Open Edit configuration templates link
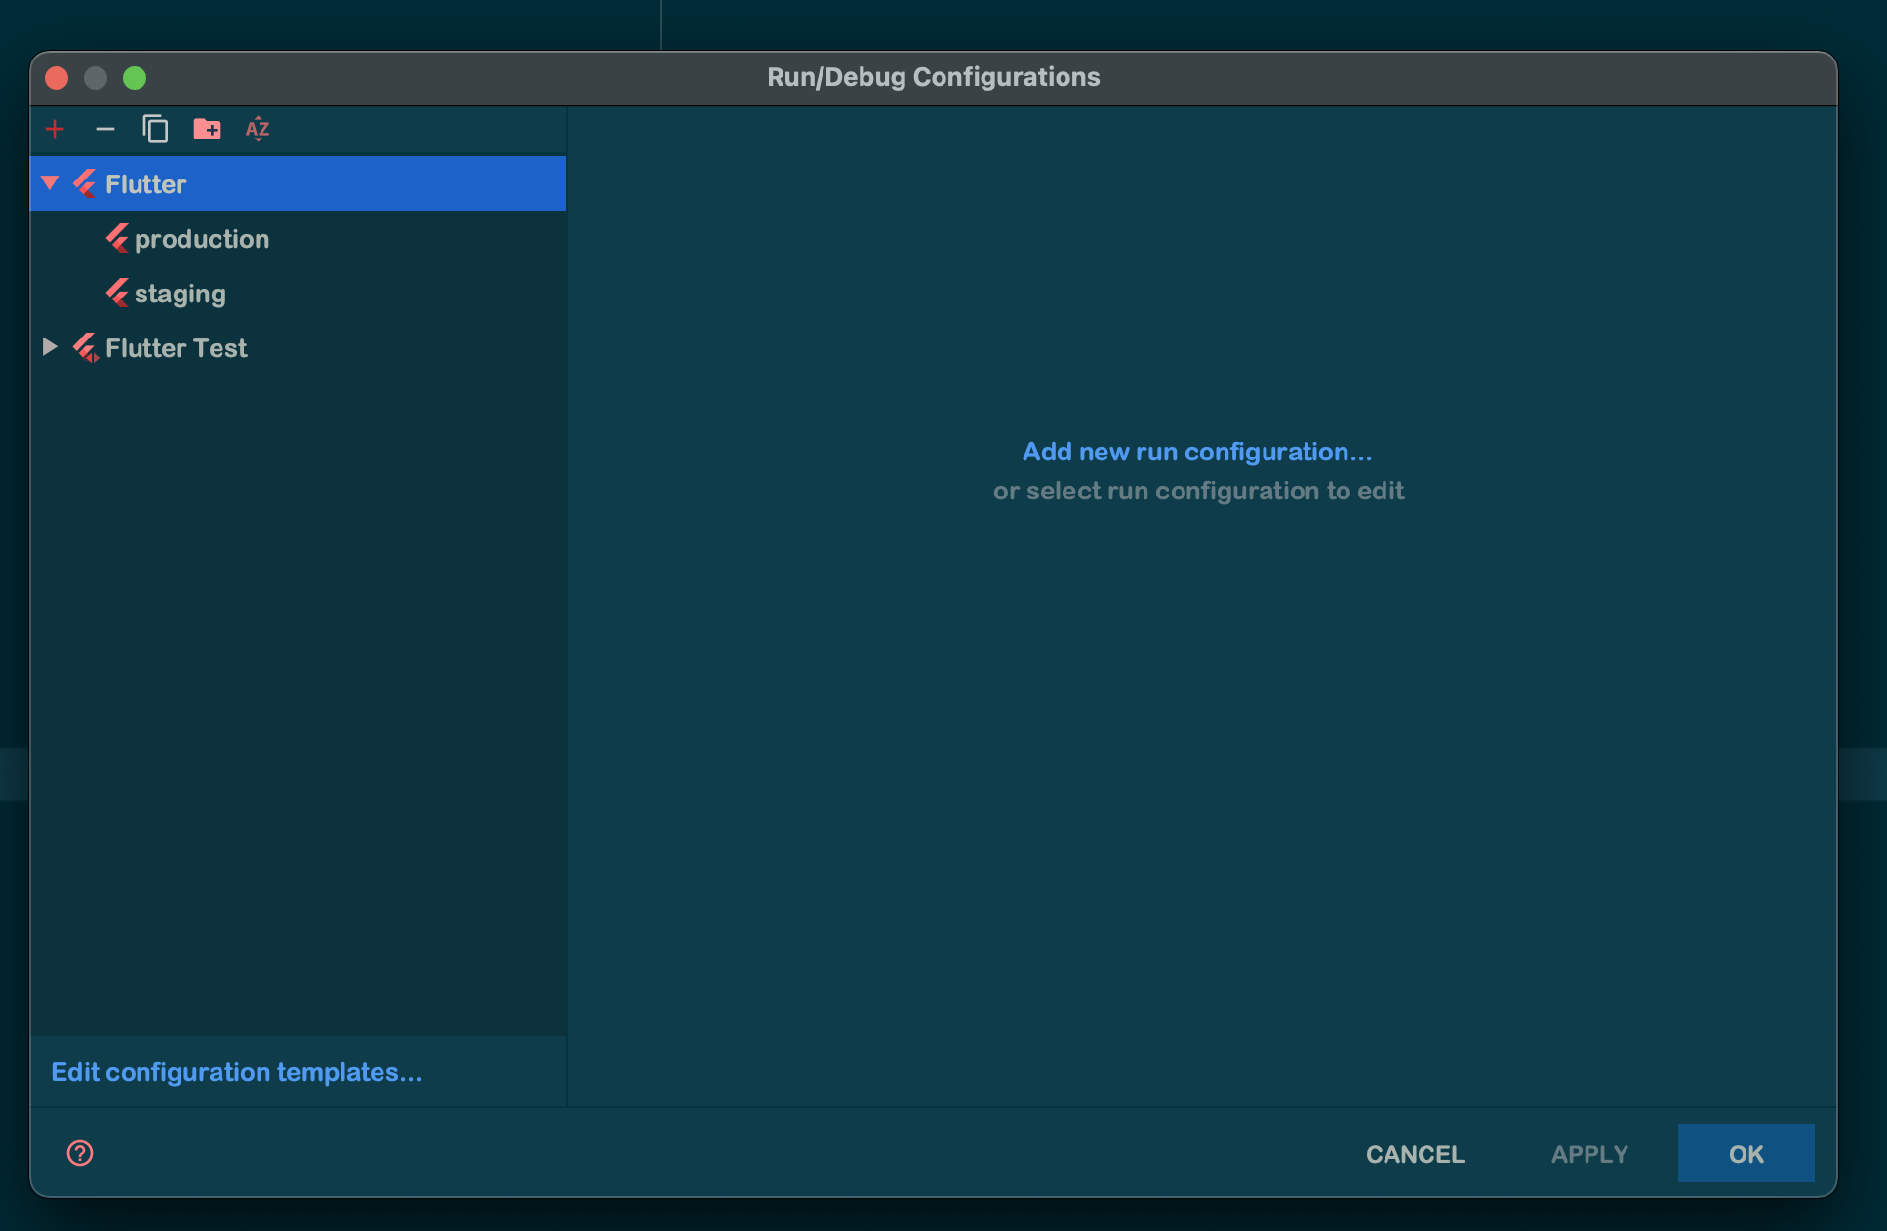Image resolution: width=1887 pixels, height=1231 pixels. pos(236,1072)
